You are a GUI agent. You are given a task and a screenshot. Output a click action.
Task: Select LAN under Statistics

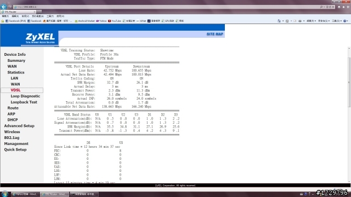(14, 78)
